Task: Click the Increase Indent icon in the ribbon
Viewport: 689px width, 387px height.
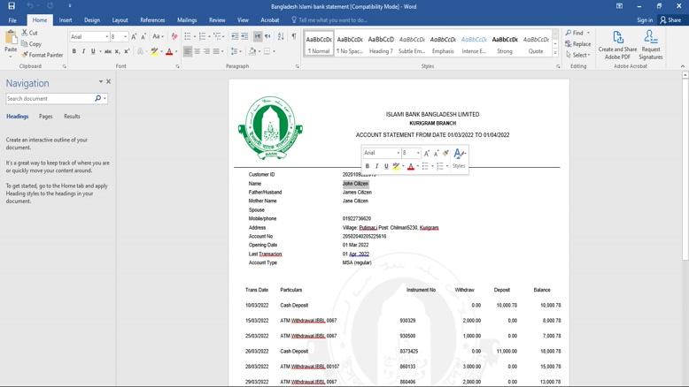Action: pos(244,36)
